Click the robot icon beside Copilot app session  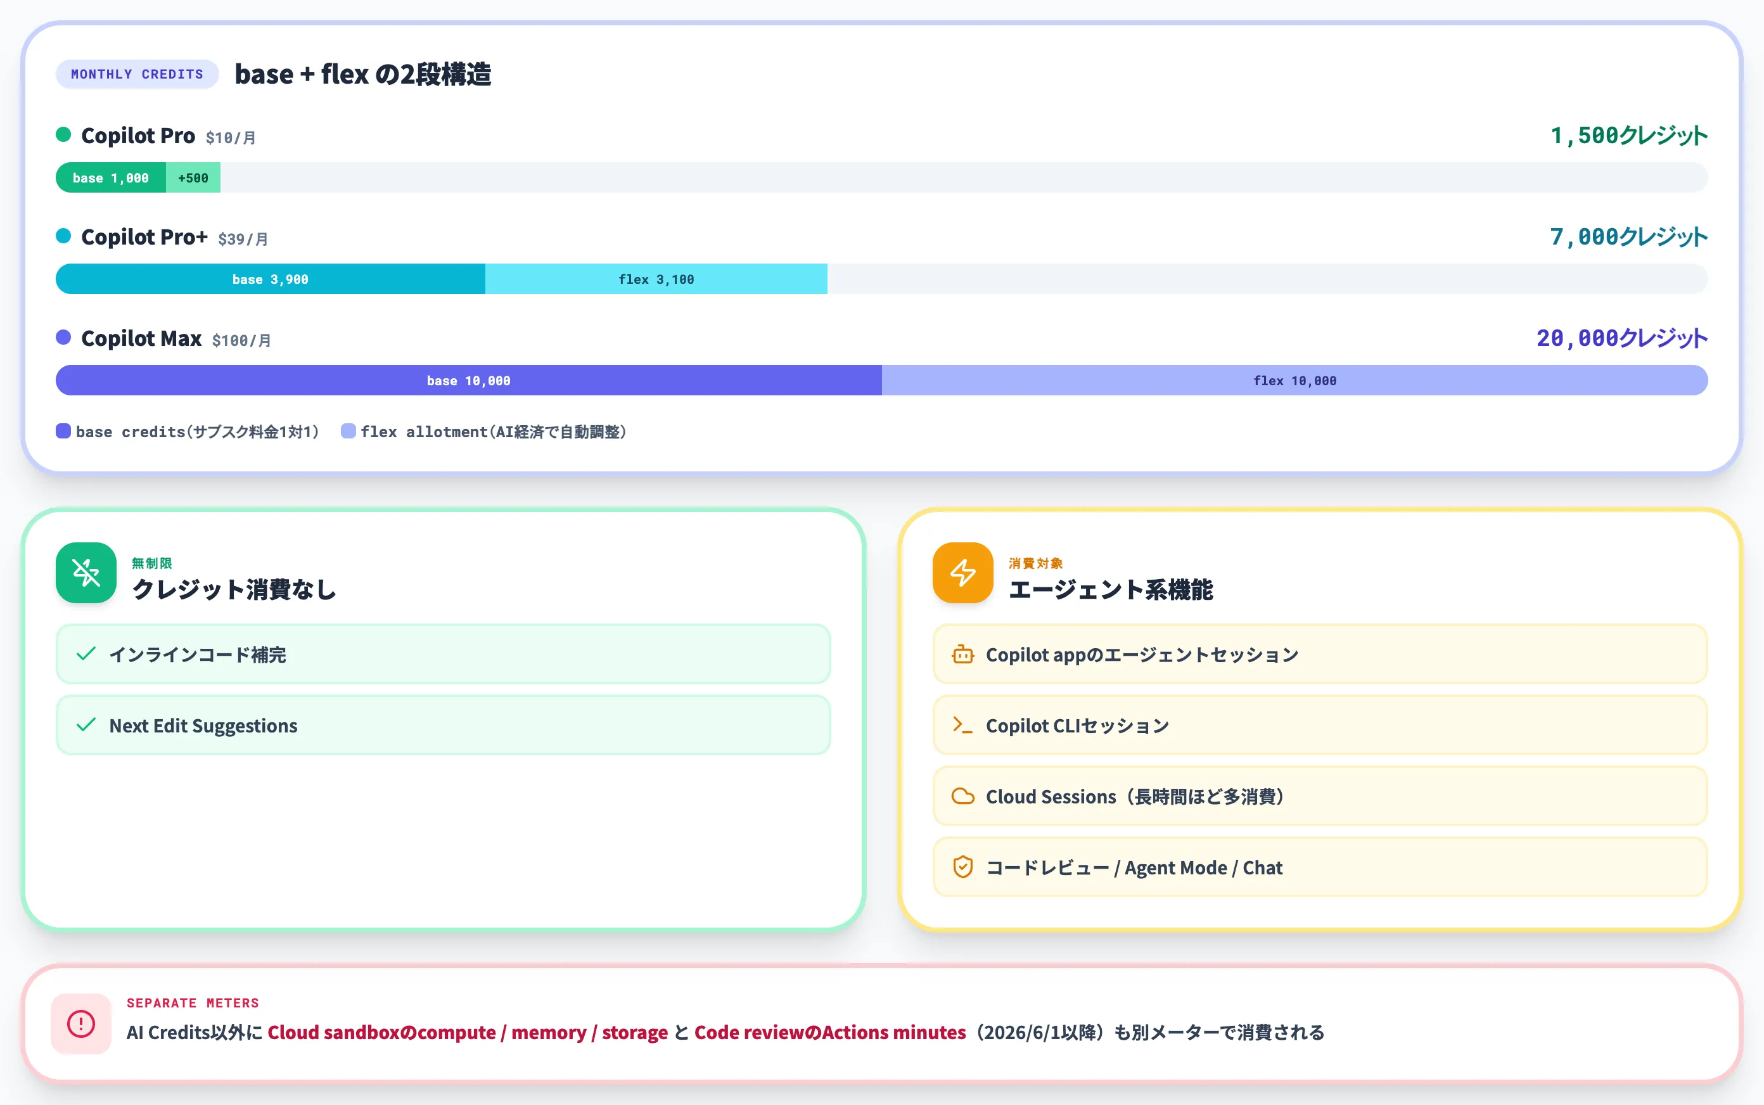(962, 654)
